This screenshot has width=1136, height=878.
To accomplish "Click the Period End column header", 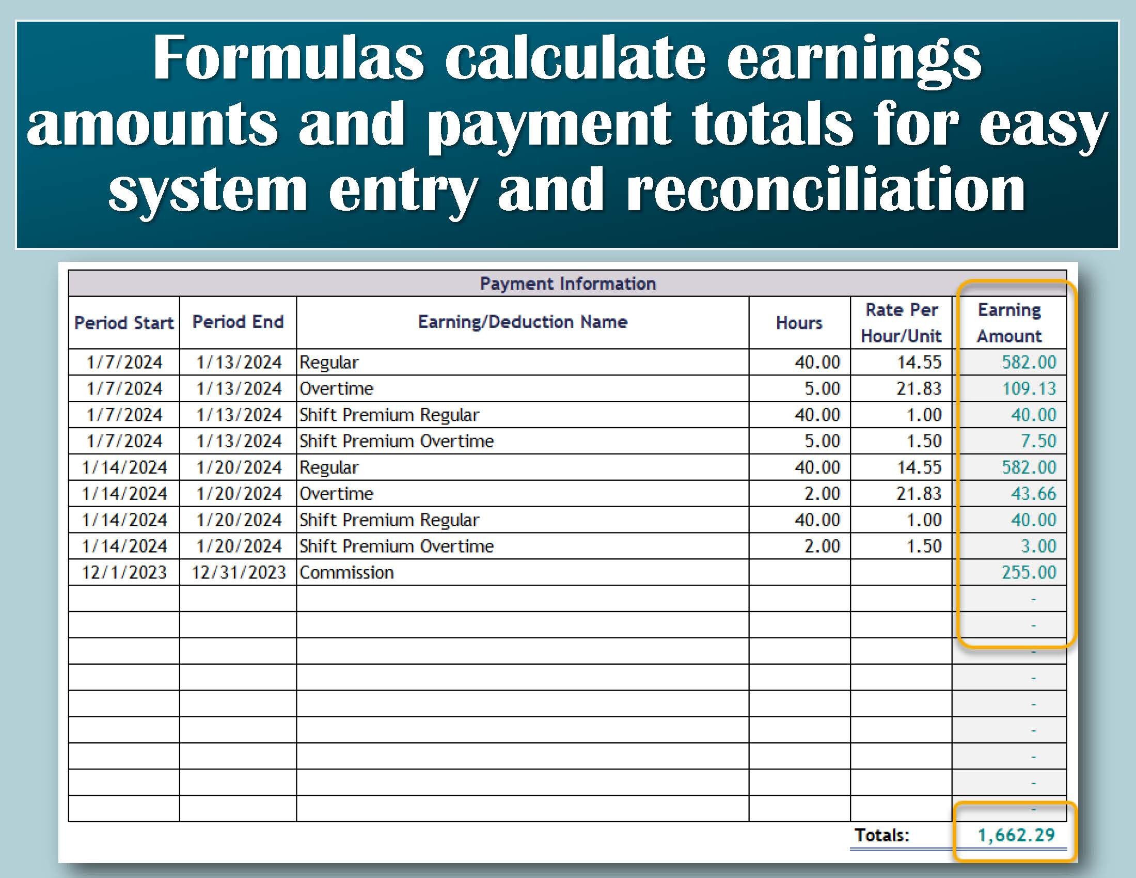I will [236, 322].
